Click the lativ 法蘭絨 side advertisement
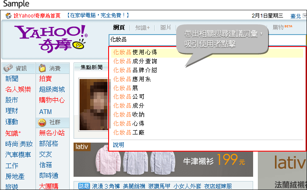Image resolution: width=307 pixels, height=190 pixels. pyautogui.click(x=282, y=170)
